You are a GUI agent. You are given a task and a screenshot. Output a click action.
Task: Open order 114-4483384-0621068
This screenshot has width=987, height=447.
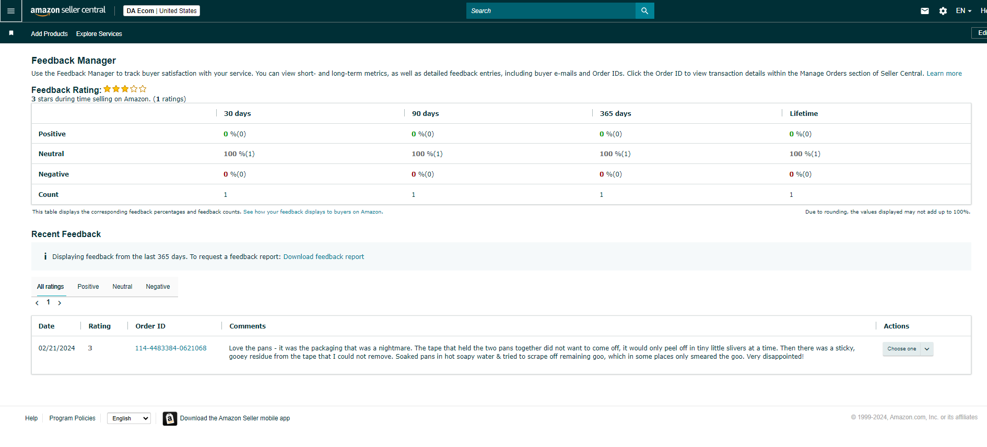(x=171, y=348)
